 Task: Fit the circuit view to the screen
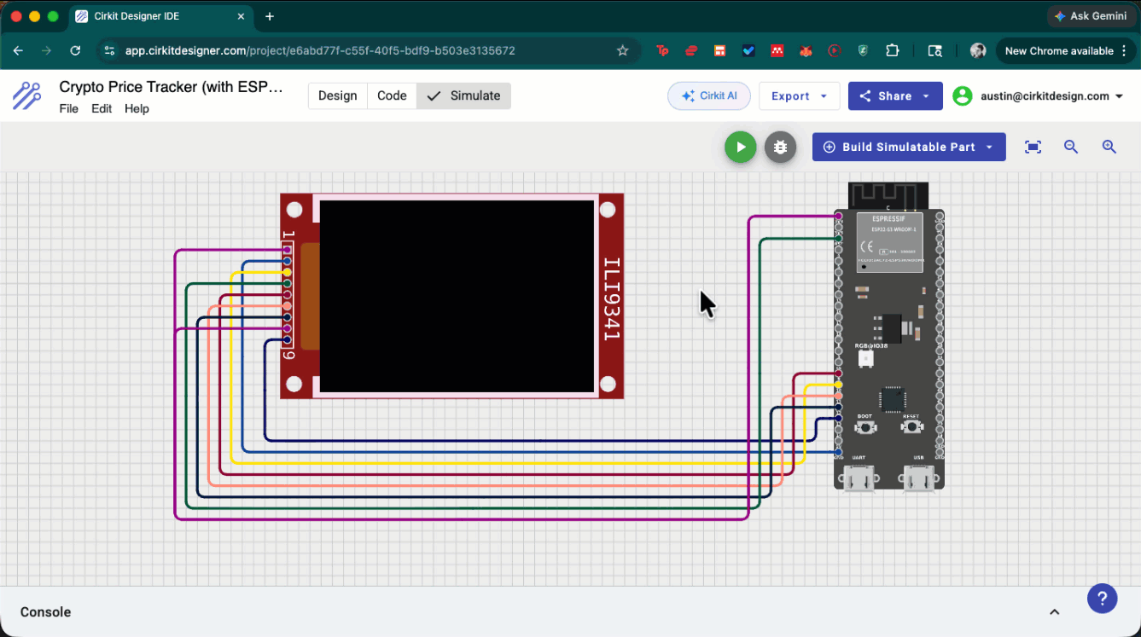(x=1033, y=147)
